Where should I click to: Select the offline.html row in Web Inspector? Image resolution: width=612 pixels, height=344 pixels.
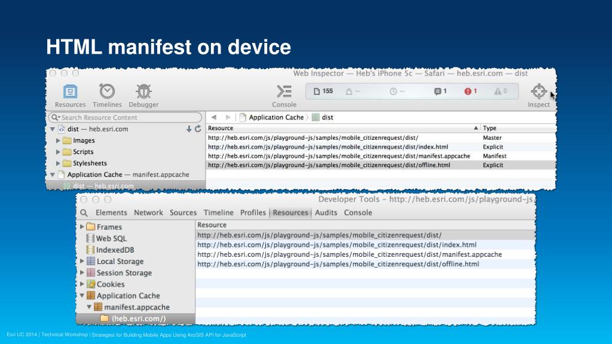(381, 165)
